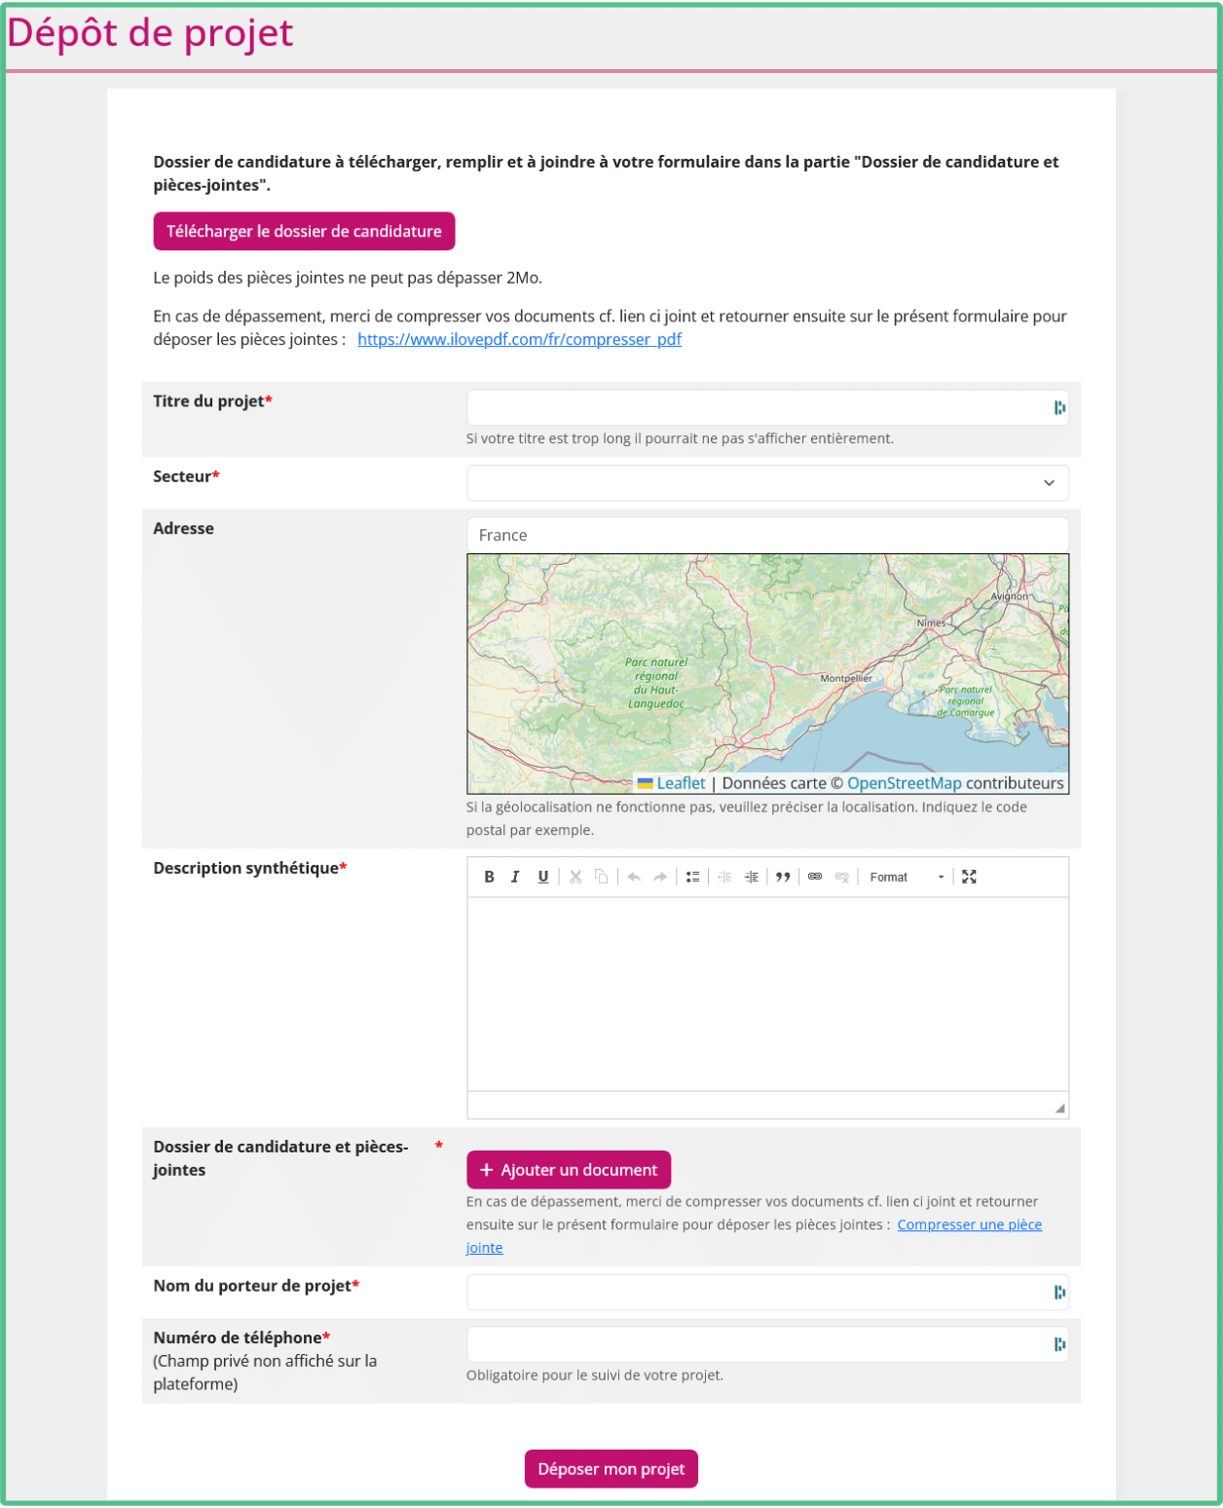1223x1508 pixels.
Task: Increase indentation in the description editor
Action: (x=751, y=877)
